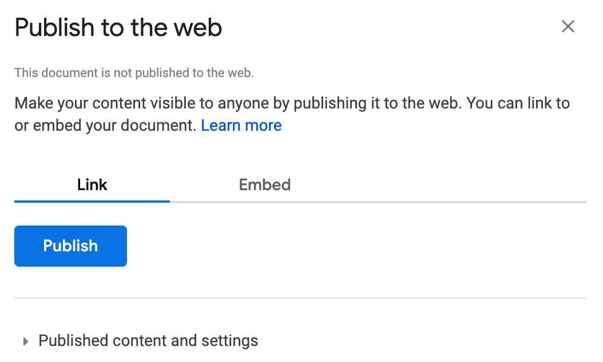Close the Publish to the web dialog
The width and height of the screenshot is (603, 362).
pyautogui.click(x=568, y=26)
